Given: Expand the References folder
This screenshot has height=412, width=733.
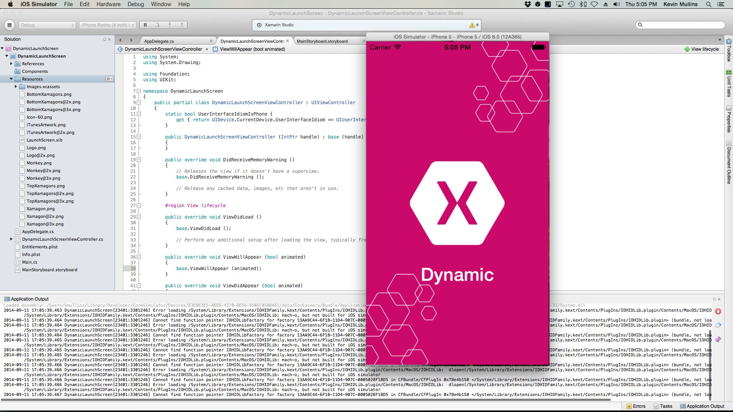Looking at the screenshot, I should coord(11,64).
